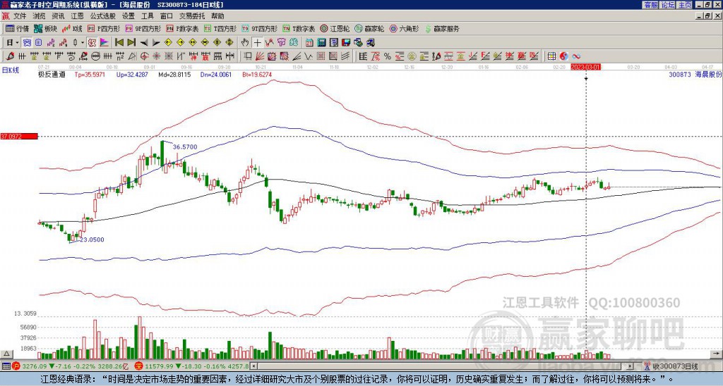The width and height of the screenshot is (723, 386).
Task: Open the 浏览 menu
Action: [x=40, y=16]
